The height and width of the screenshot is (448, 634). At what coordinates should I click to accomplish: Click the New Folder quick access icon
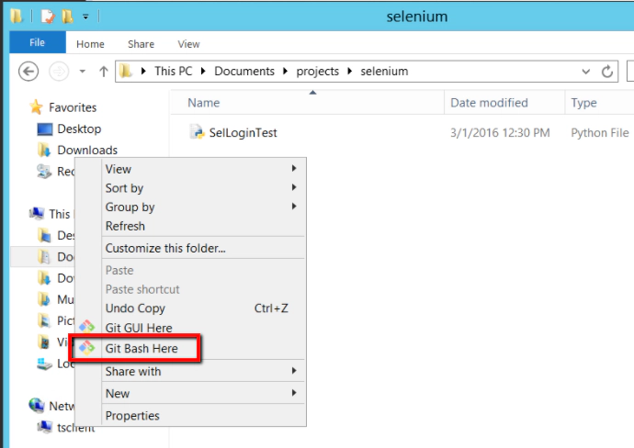click(x=67, y=17)
